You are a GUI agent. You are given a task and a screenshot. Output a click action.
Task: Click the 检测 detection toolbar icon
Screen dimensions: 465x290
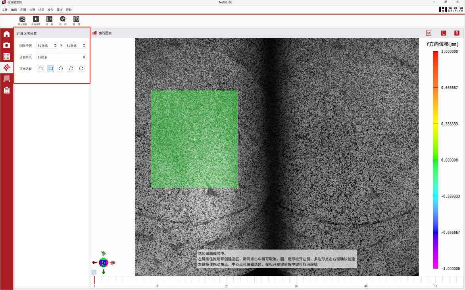pos(63,19)
